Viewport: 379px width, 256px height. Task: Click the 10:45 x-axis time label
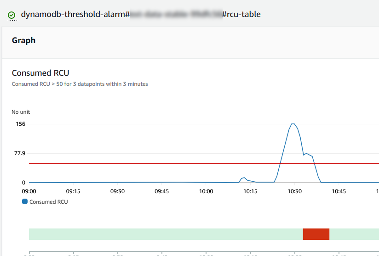pyautogui.click(x=339, y=191)
